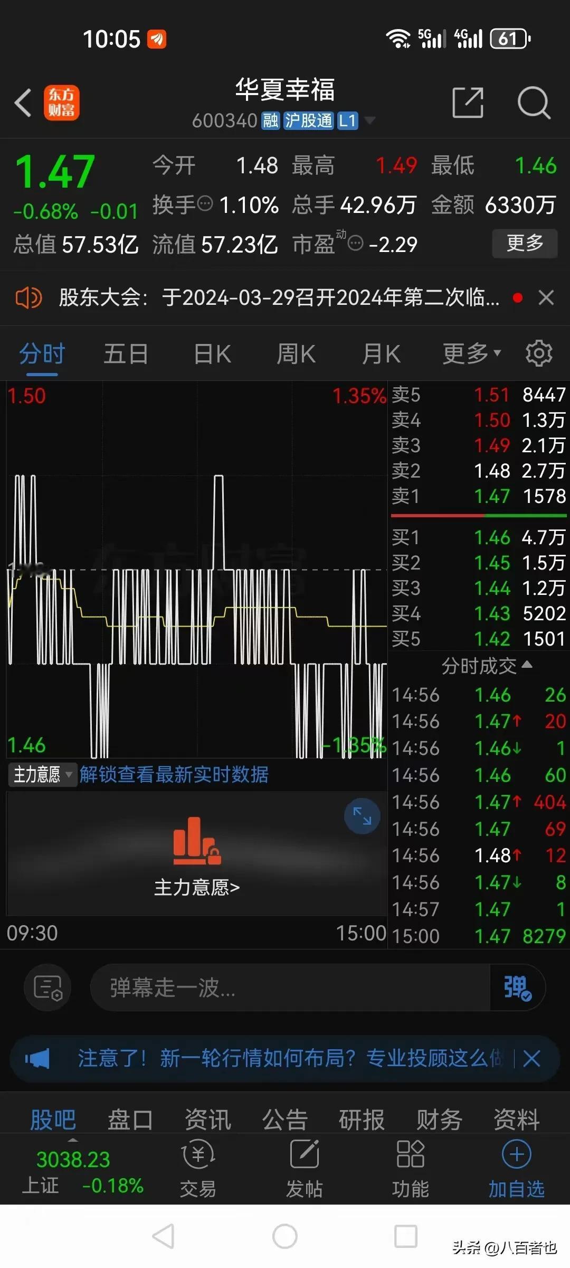This screenshot has width=570, height=1268.
Task: Tap the 买1 1.46 order row
Action: (x=479, y=537)
